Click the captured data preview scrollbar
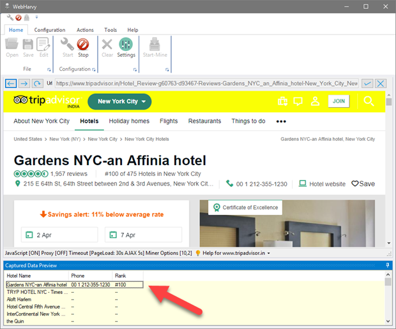 pyautogui.click(x=388, y=300)
